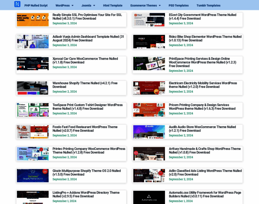Open Audib Audio Store WooCommerce post
The image size is (259, 204).
click(202, 129)
